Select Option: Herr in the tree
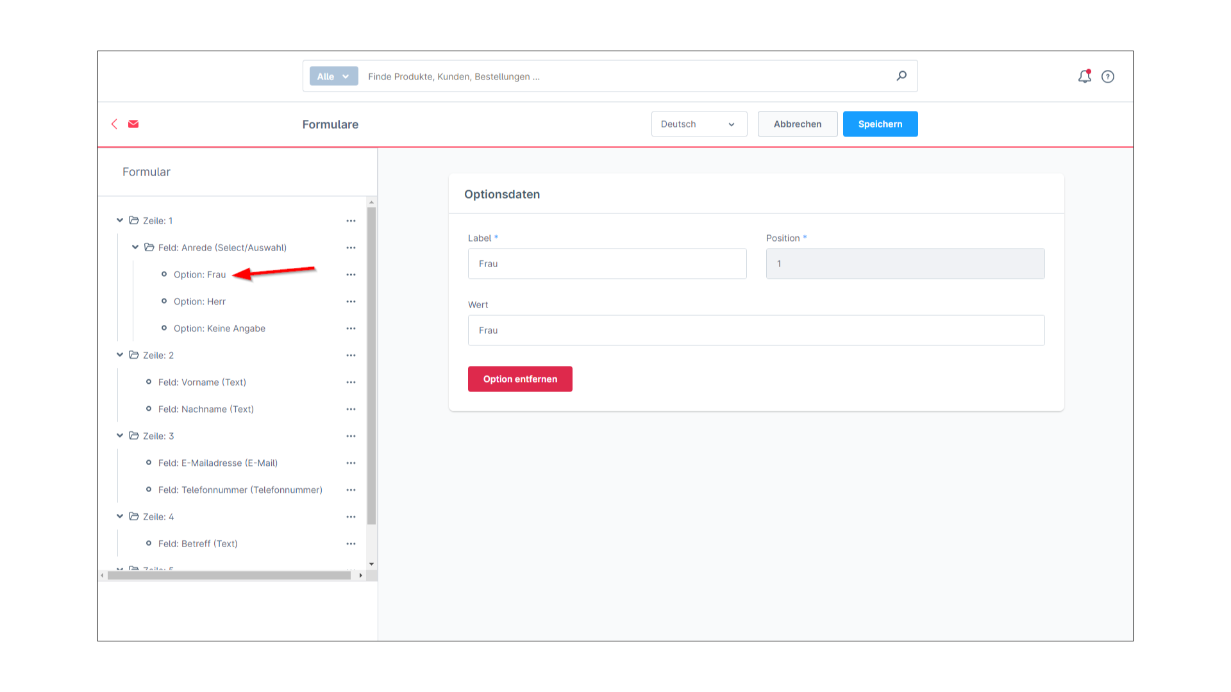The width and height of the screenshot is (1231, 692). tap(199, 302)
